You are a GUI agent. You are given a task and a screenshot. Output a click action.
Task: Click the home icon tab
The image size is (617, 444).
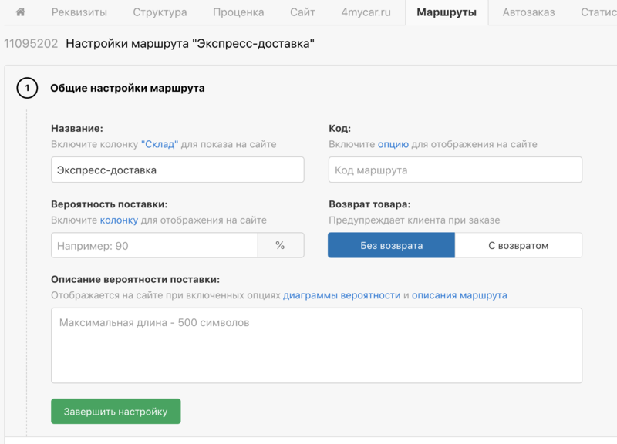pos(21,12)
